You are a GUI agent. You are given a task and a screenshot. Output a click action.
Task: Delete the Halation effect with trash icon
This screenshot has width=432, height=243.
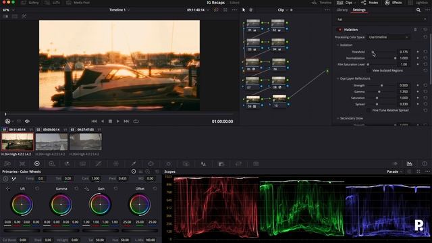tap(415, 30)
